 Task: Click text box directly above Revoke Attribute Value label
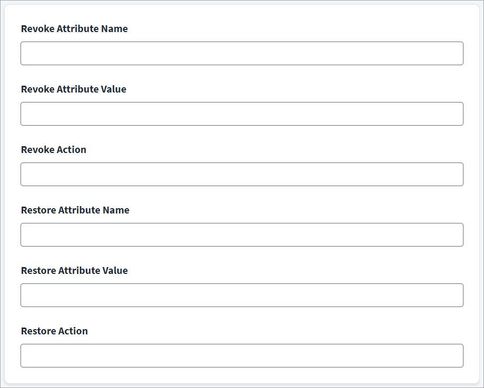click(x=242, y=53)
